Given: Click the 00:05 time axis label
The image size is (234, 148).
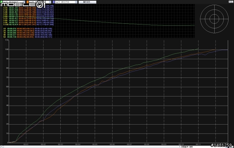Looking at the screenshot, I should point(95,144).
